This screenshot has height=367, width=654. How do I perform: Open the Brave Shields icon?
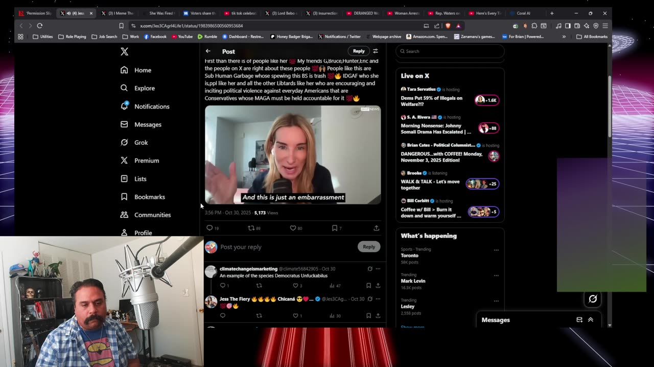point(448,25)
